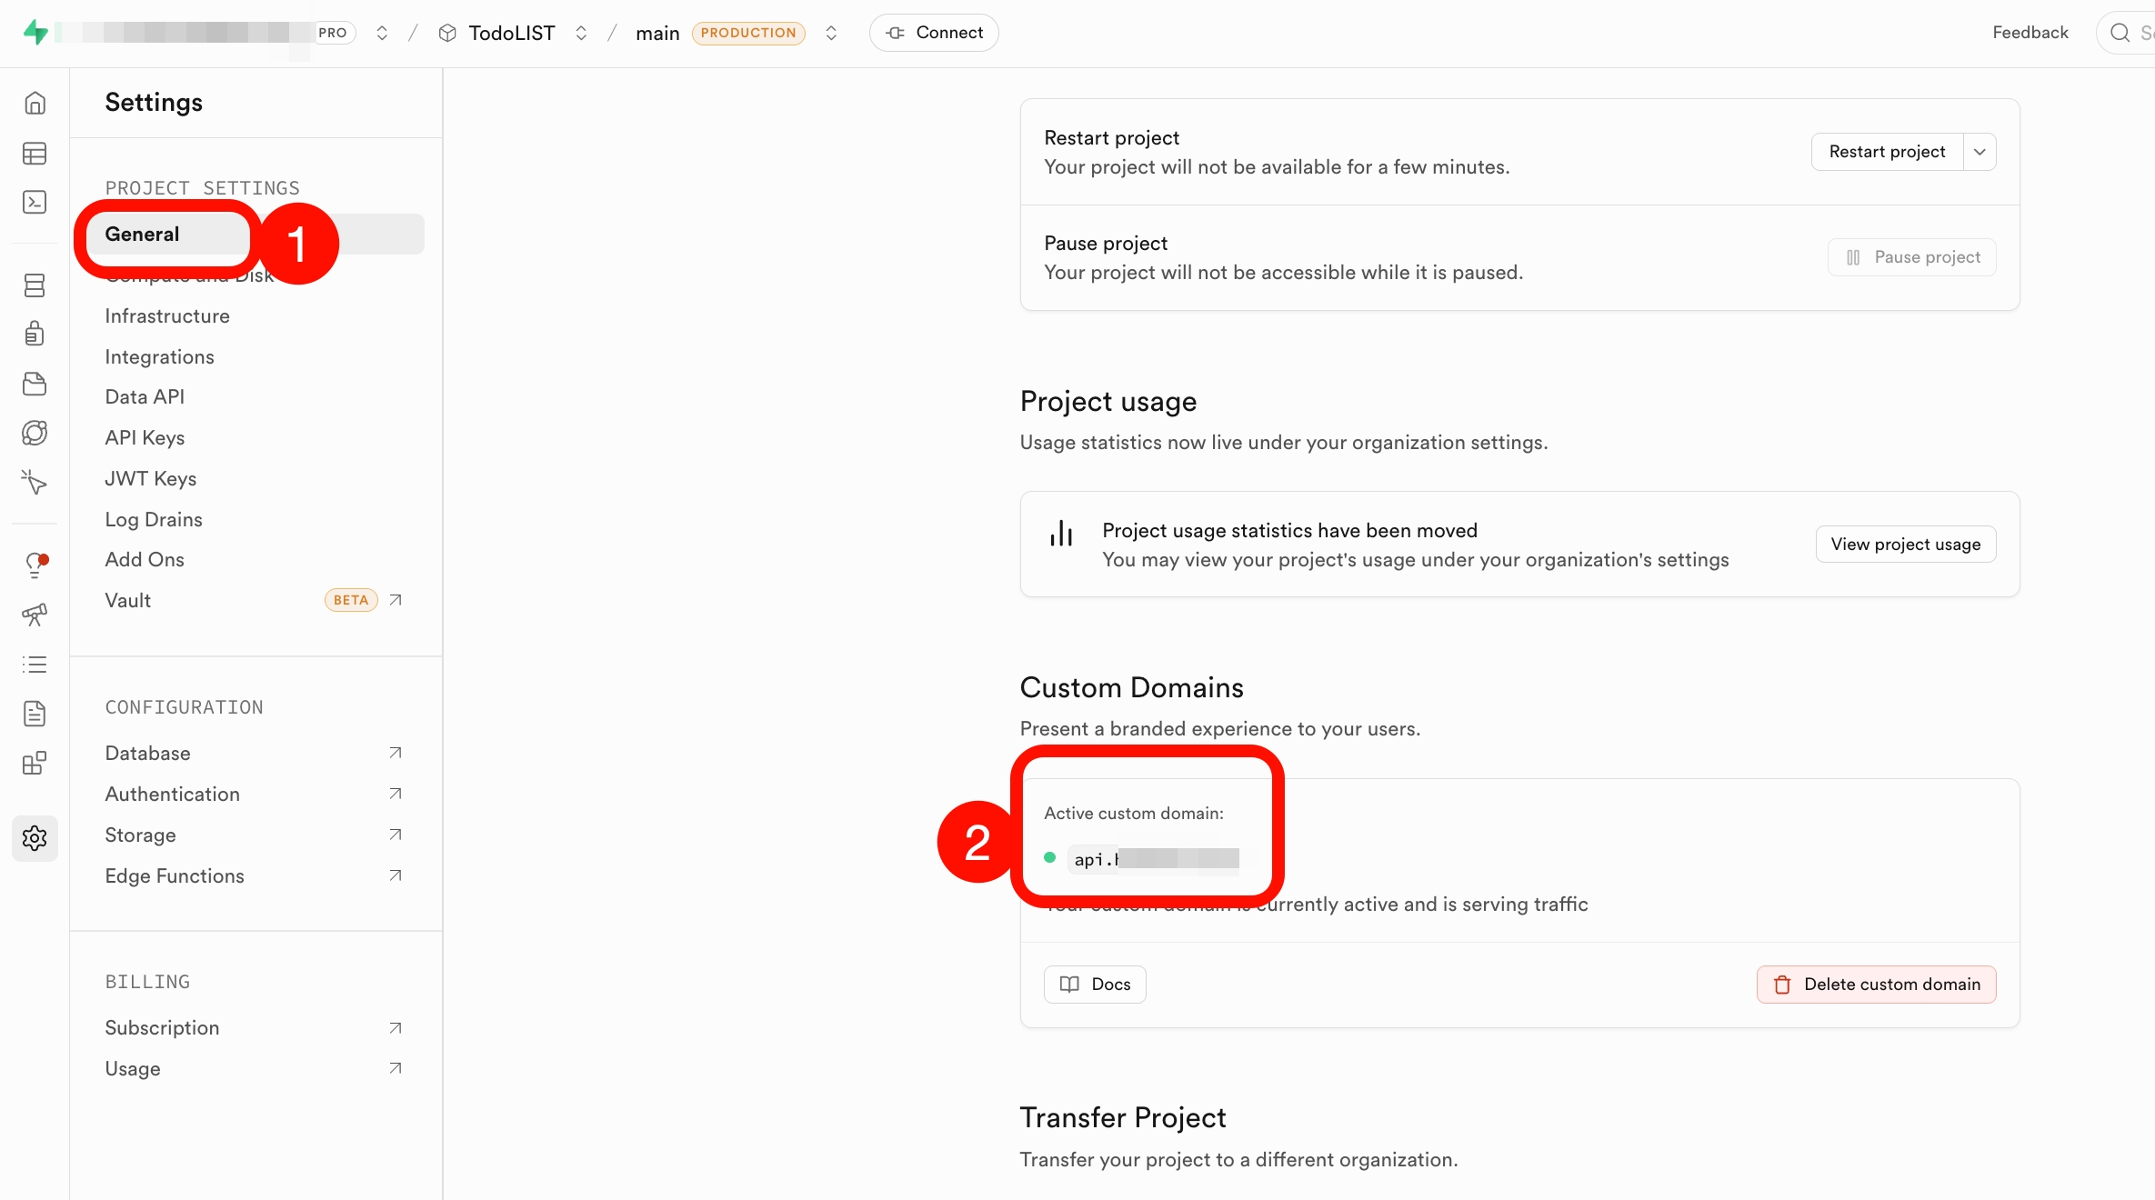Open the Database icon in sidebar

coord(35,285)
